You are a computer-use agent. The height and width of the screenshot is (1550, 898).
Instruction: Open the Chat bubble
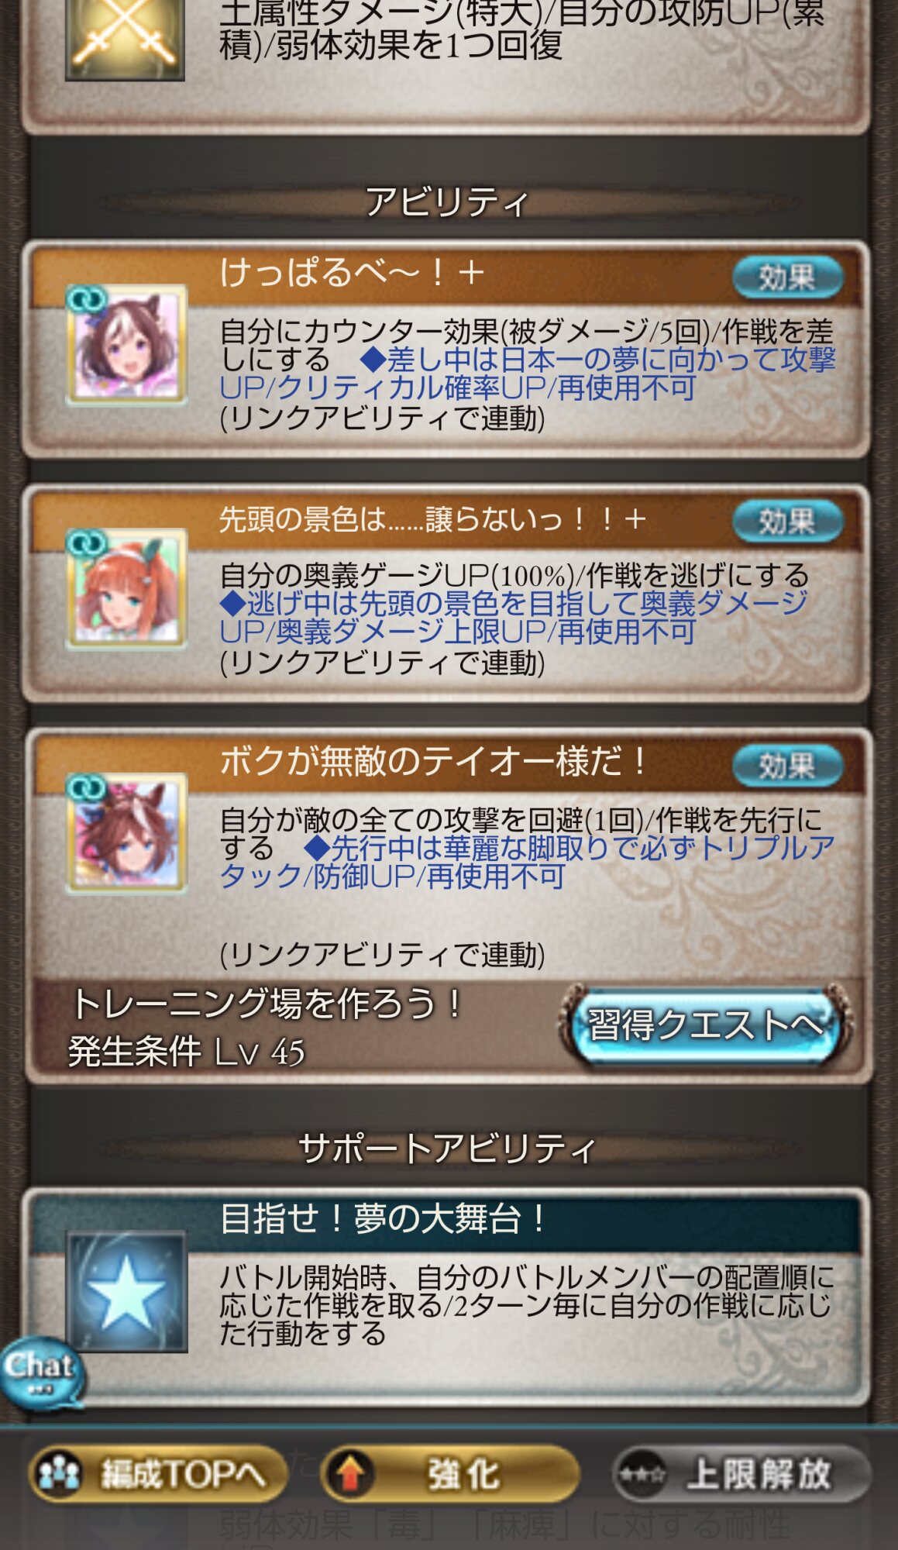tap(43, 1373)
